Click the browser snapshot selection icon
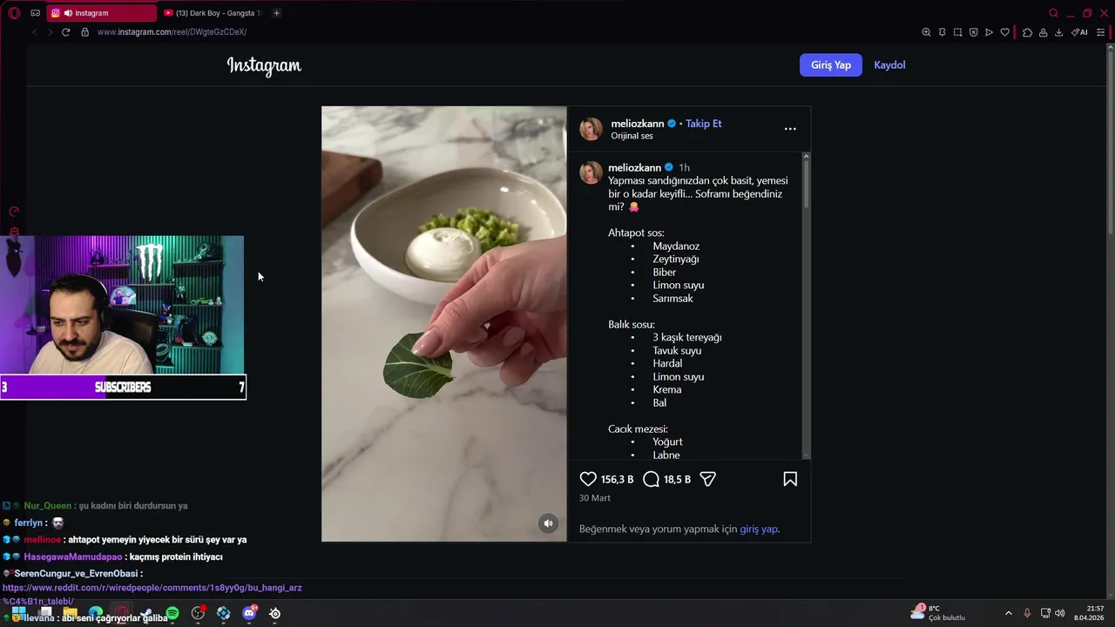Screen dimensions: 1115x627 [957, 32]
